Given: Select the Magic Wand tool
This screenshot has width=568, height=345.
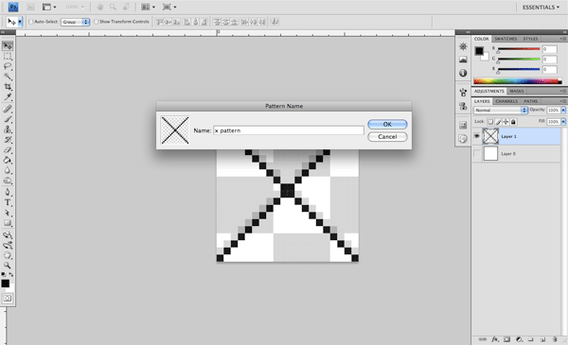Looking at the screenshot, I should tap(8, 77).
